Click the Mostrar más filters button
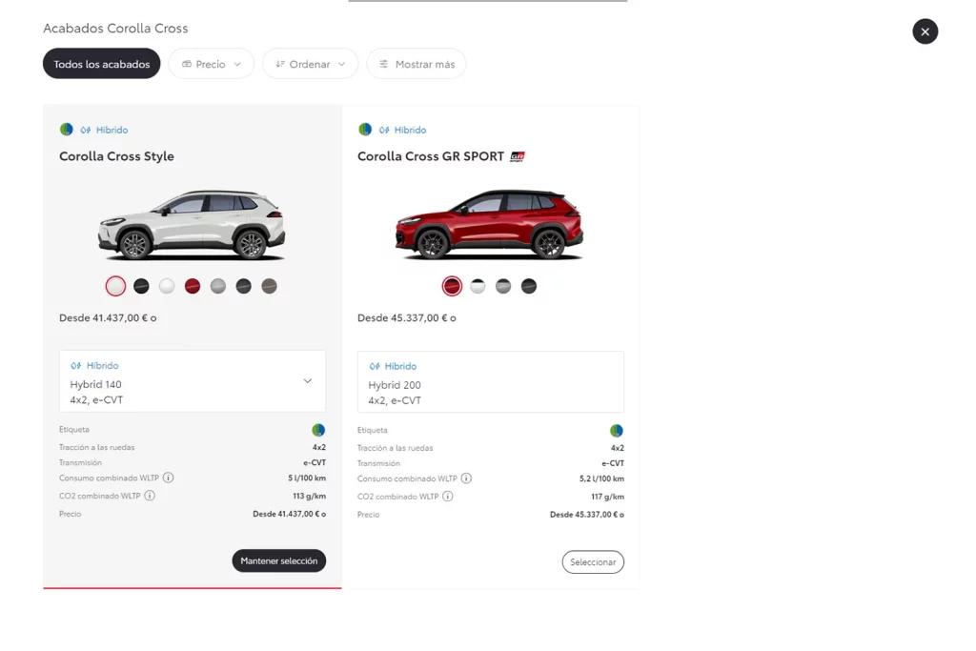The image size is (976, 651). [417, 64]
